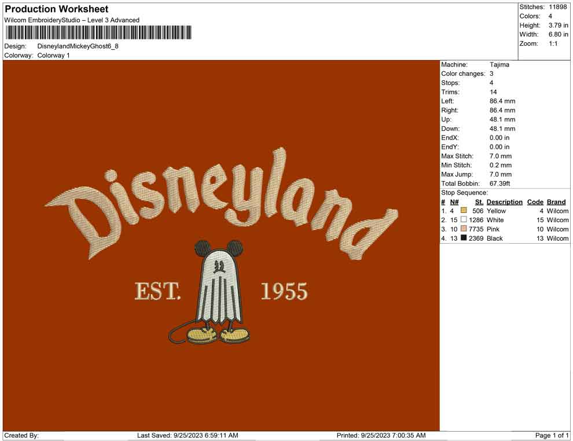The width and height of the screenshot is (573, 441).
Task: Click the design name DisneylandMickeyGhost6_8
Action: pyautogui.click(x=78, y=46)
